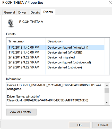Select Device configured (winusb.inf) event row
Viewport: 112px width, 129px height.
56,47
